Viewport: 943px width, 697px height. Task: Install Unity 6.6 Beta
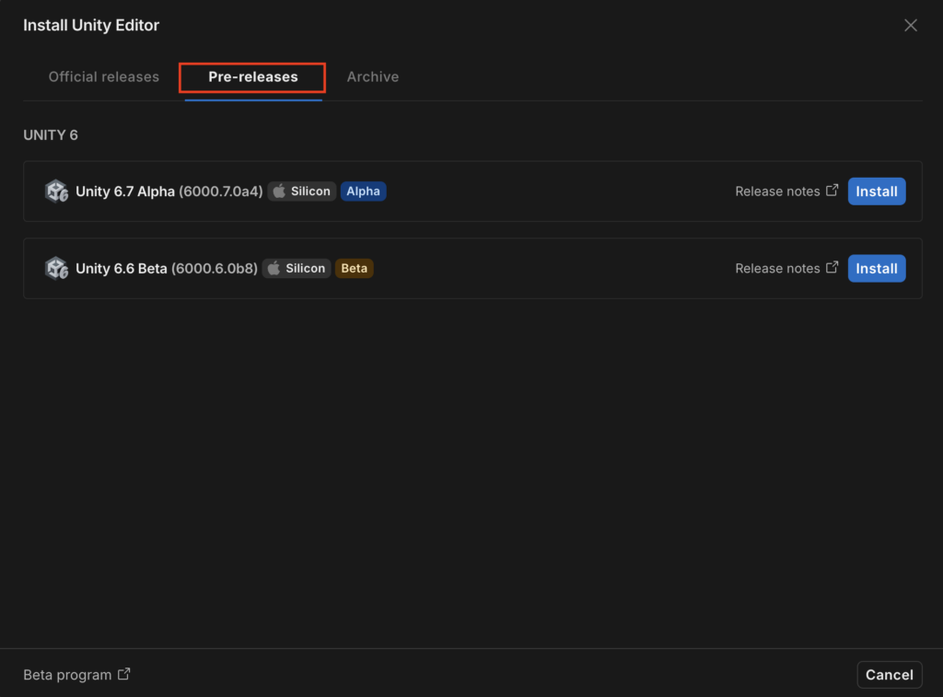877,268
